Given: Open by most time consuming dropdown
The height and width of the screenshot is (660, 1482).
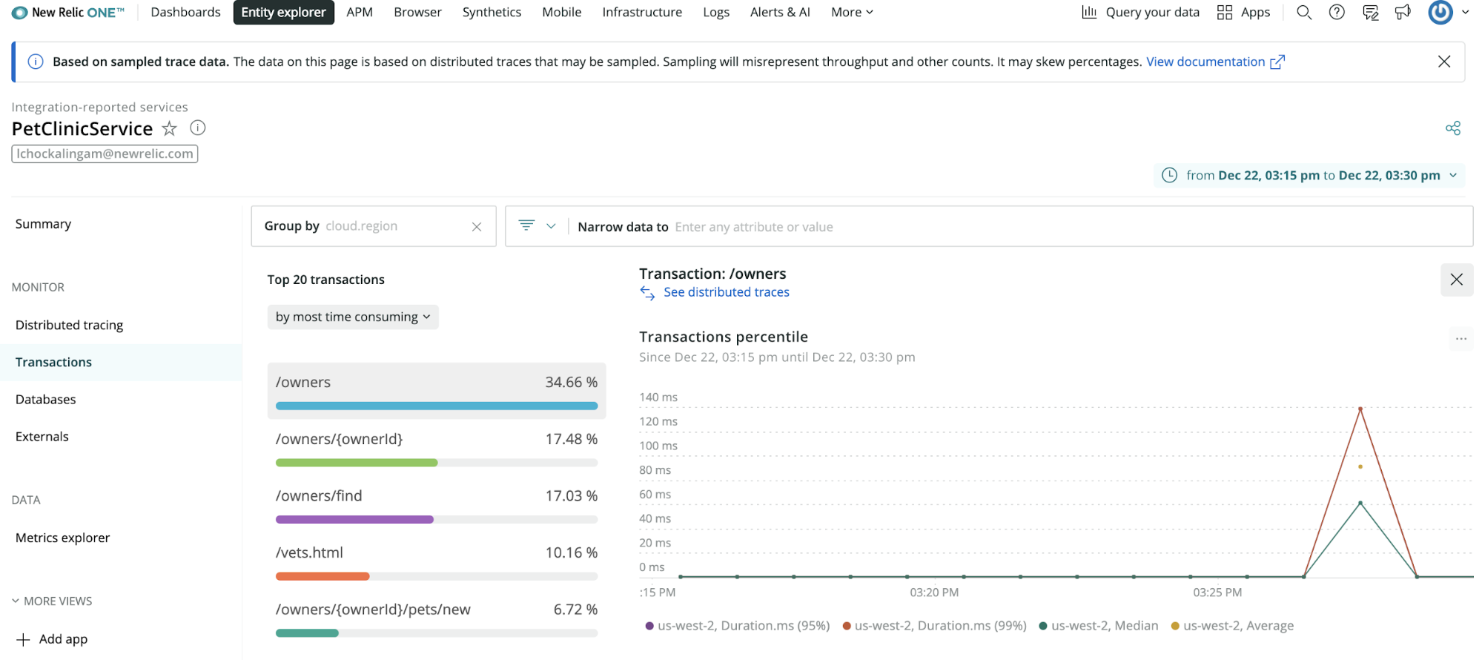Looking at the screenshot, I should pyautogui.click(x=353, y=317).
